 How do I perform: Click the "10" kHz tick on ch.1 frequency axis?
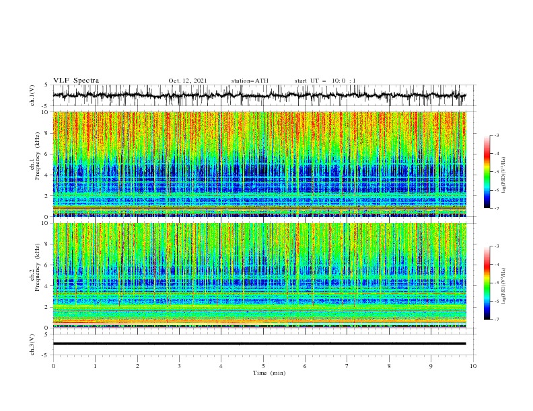tap(45, 112)
